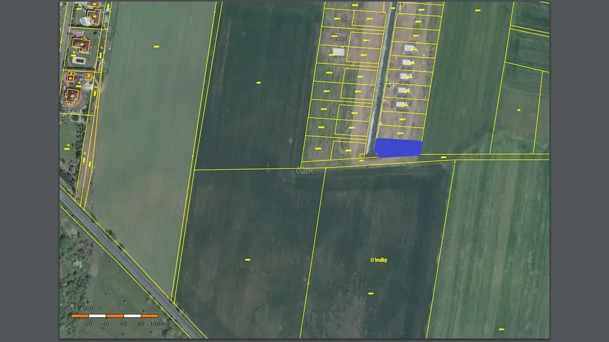The height and width of the screenshot is (342, 609).
Task: Select the white building left of access road
Action: coord(338,52)
